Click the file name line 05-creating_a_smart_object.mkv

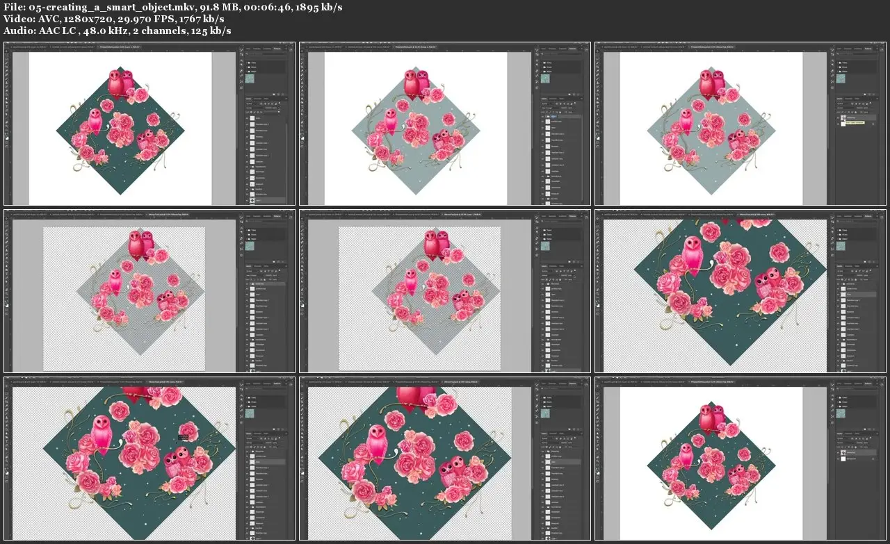(172, 7)
